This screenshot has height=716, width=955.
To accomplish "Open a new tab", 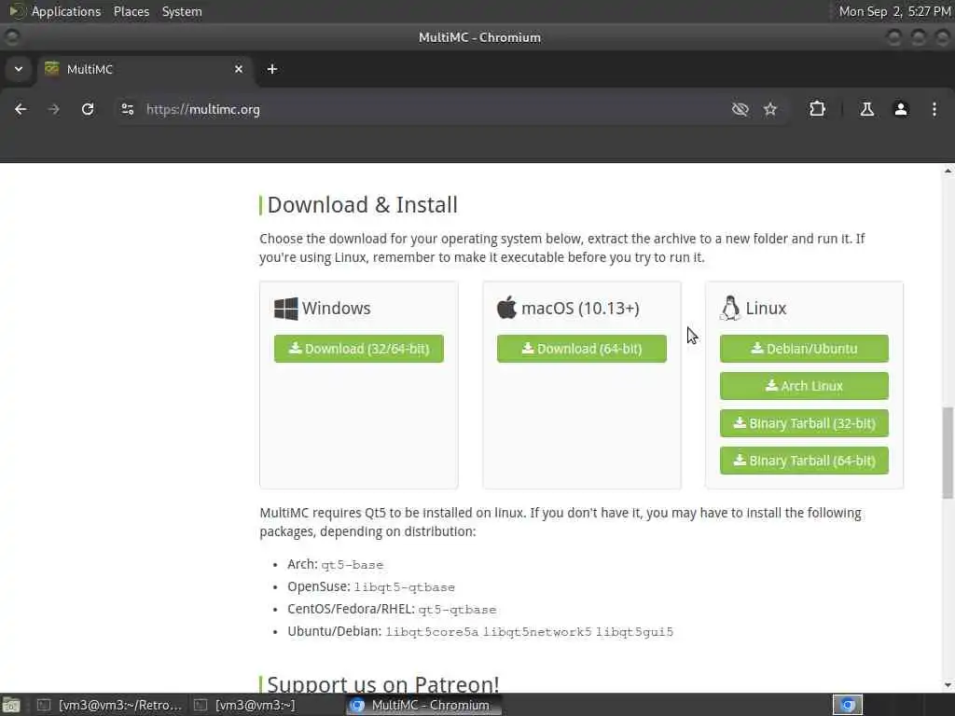I will tap(272, 69).
